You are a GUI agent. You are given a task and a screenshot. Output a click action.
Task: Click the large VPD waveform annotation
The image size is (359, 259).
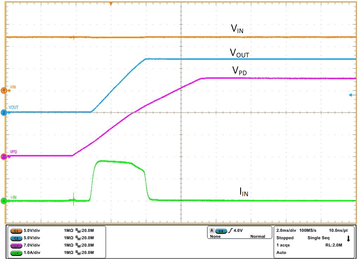pyautogui.click(x=239, y=71)
